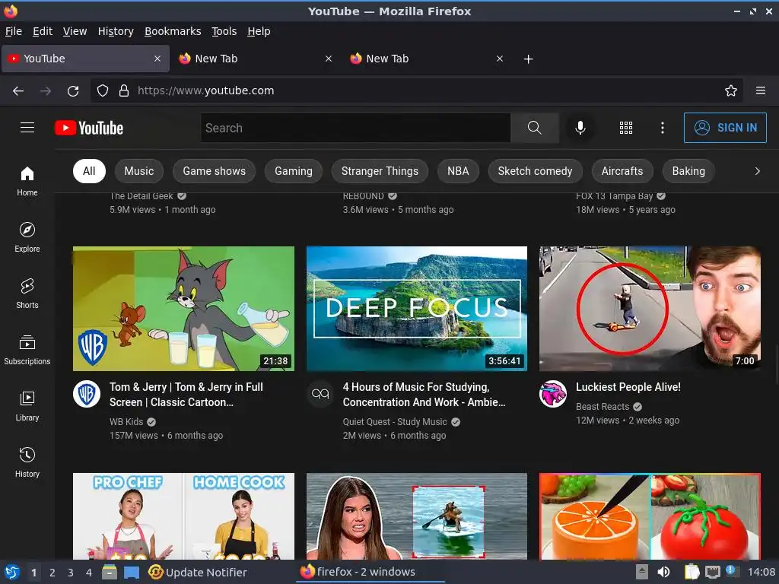Select the Music filter chip
This screenshot has height=584, width=779.
(138, 171)
